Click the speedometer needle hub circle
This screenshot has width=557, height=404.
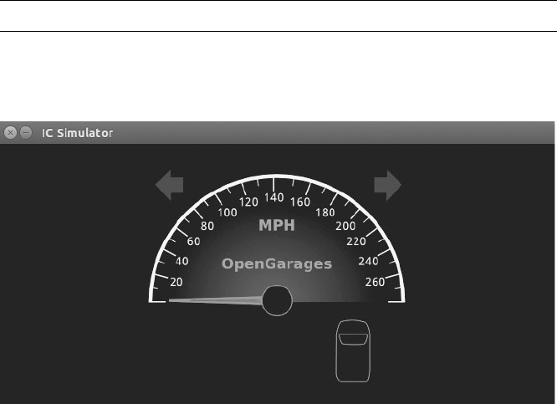click(277, 300)
